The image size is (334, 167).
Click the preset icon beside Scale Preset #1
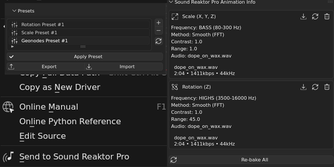coord(14,33)
